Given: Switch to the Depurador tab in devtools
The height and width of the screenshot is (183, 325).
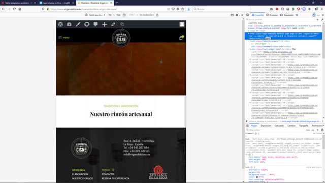Looking at the screenshot, I should tap(286, 15).
